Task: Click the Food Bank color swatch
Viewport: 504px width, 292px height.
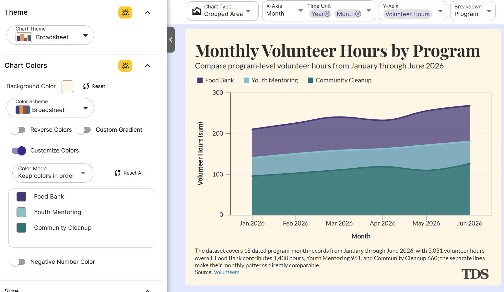Action: click(21, 197)
